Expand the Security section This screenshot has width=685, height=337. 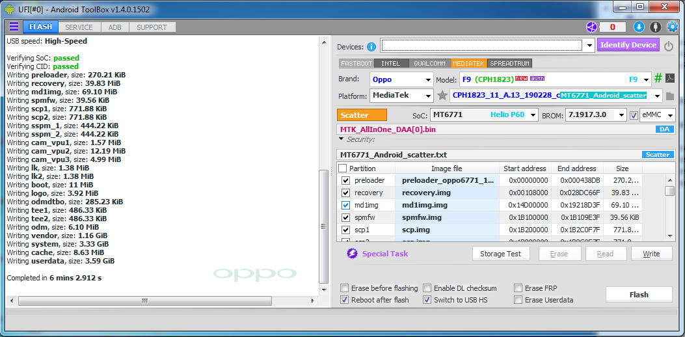point(342,139)
